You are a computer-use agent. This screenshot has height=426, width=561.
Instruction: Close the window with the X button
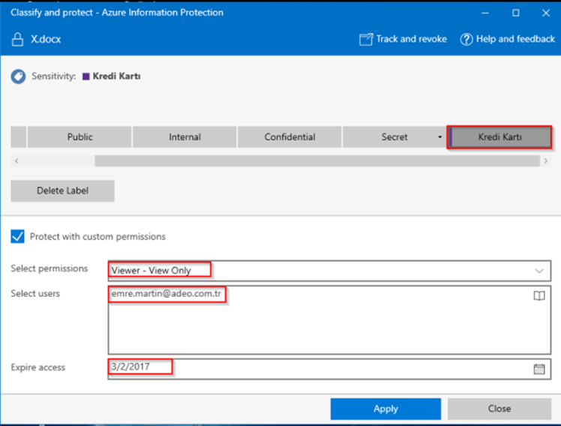[x=546, y=13]
